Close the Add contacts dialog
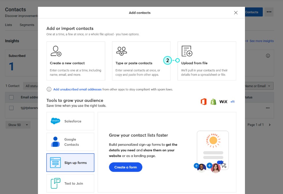Image resolution: width=283 pixels, height=194 pixels. [x=236, y=13]
